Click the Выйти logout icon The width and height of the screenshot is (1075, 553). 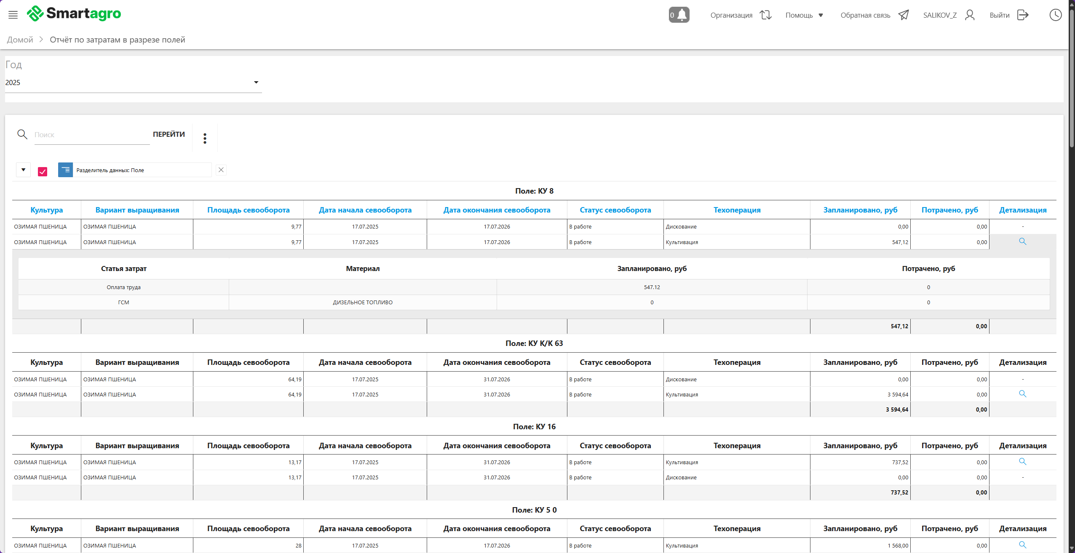point(1023,15)
